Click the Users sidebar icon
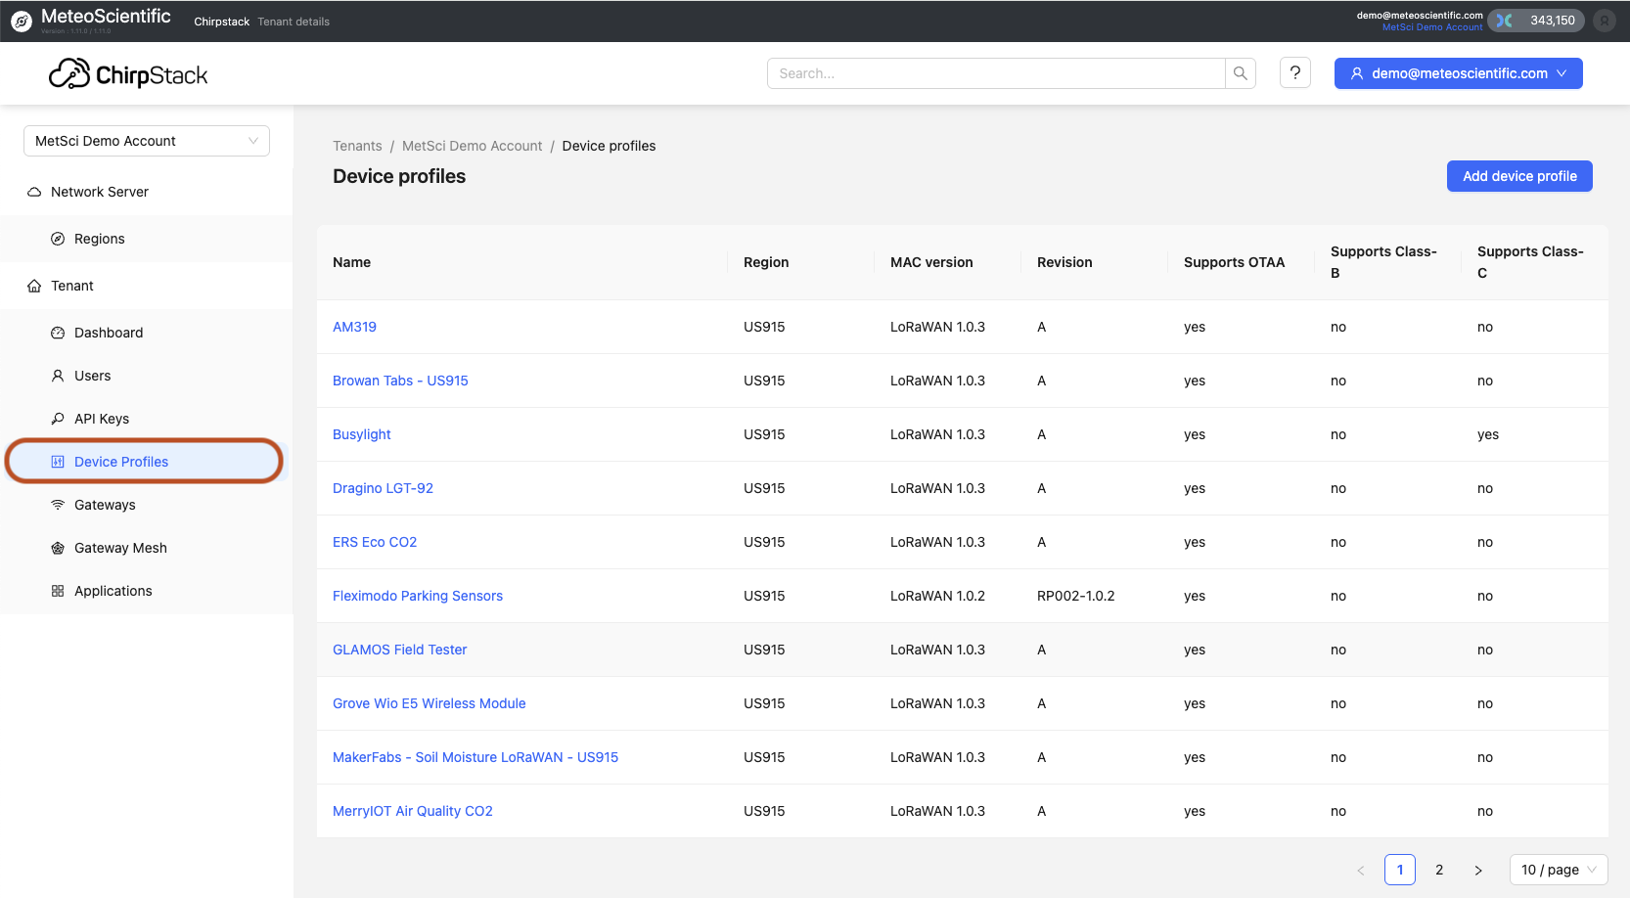 [58, 376]
